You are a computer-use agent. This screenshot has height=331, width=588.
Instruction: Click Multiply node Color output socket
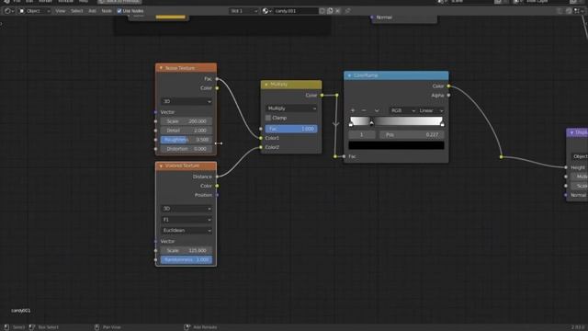point(322,96)
